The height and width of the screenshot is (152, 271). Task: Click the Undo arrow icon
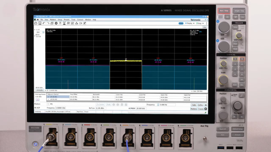coord(44,23)
